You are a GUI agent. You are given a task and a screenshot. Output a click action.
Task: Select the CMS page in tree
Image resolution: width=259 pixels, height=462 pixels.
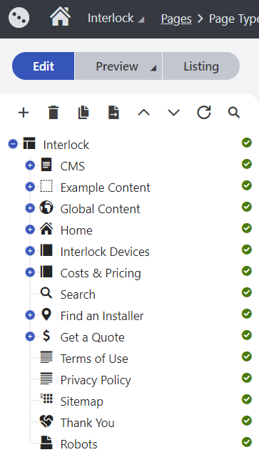pos(73,166)
